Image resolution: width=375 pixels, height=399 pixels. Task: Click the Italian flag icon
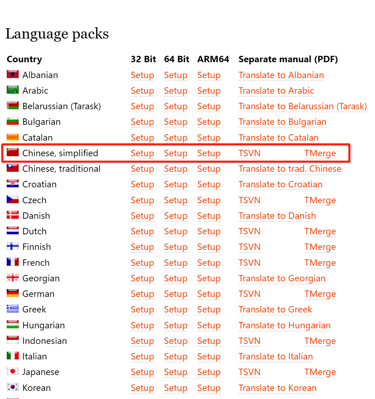point(13,356)
